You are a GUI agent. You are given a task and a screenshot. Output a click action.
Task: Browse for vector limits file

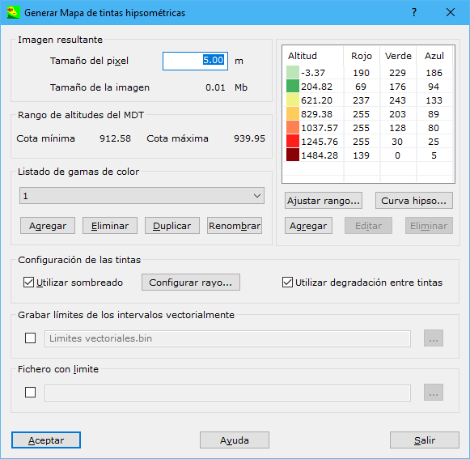(x=434, y=338)
